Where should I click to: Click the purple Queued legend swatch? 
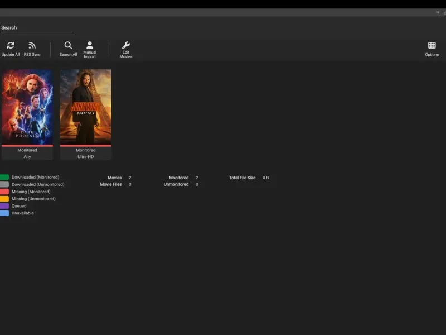[x=4, y=205]
